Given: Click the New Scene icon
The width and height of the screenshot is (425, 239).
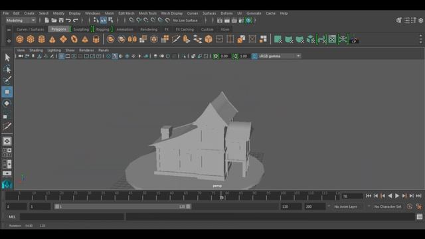Looking at the screenshot, I should 47,21.
